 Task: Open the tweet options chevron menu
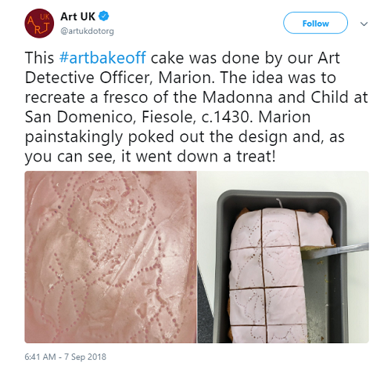coord(364,24)
